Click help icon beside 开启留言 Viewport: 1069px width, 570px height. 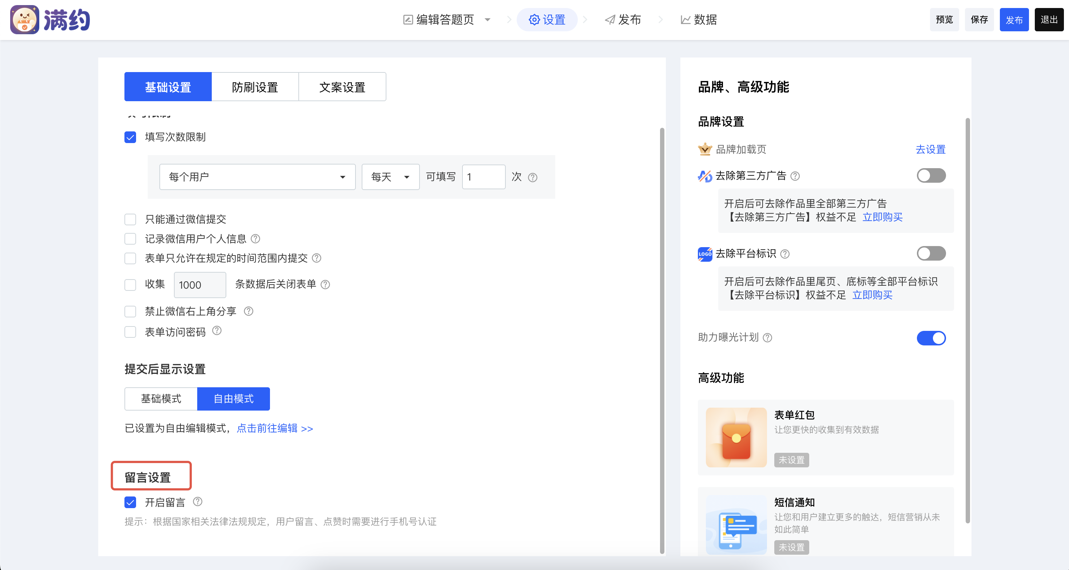[198, 502]
